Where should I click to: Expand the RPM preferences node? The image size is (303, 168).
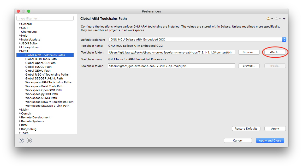tap(20, 125)
